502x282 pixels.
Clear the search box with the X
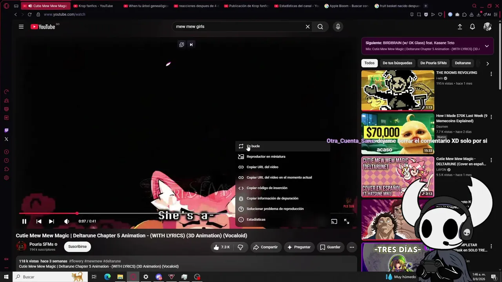click(x=308, y=27)
